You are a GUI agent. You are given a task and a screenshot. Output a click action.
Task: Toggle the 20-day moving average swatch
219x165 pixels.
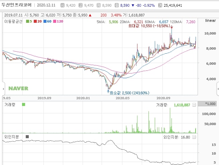(35, 21)
